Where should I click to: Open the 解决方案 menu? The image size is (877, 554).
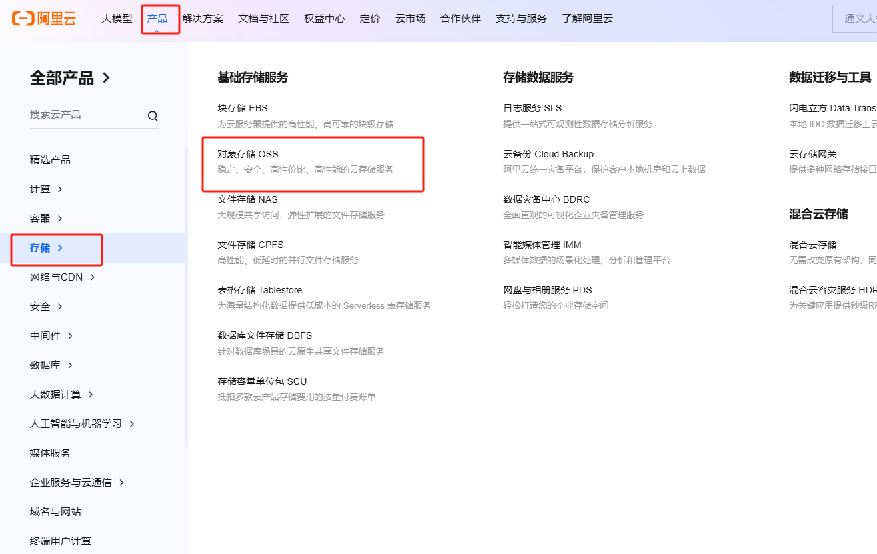click(x=203, y=19)
